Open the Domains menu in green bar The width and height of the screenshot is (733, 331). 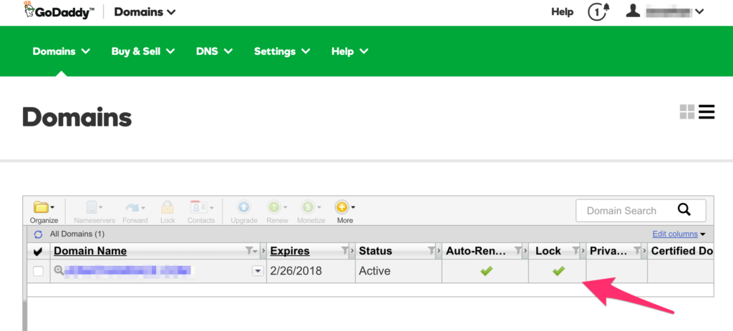tap(62, 51)
